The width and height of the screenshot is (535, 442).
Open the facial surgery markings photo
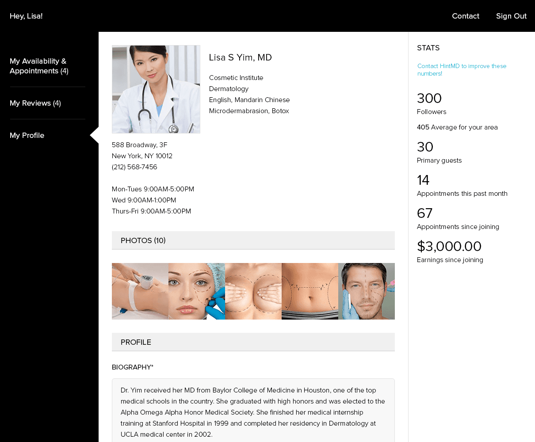(196, 291)
